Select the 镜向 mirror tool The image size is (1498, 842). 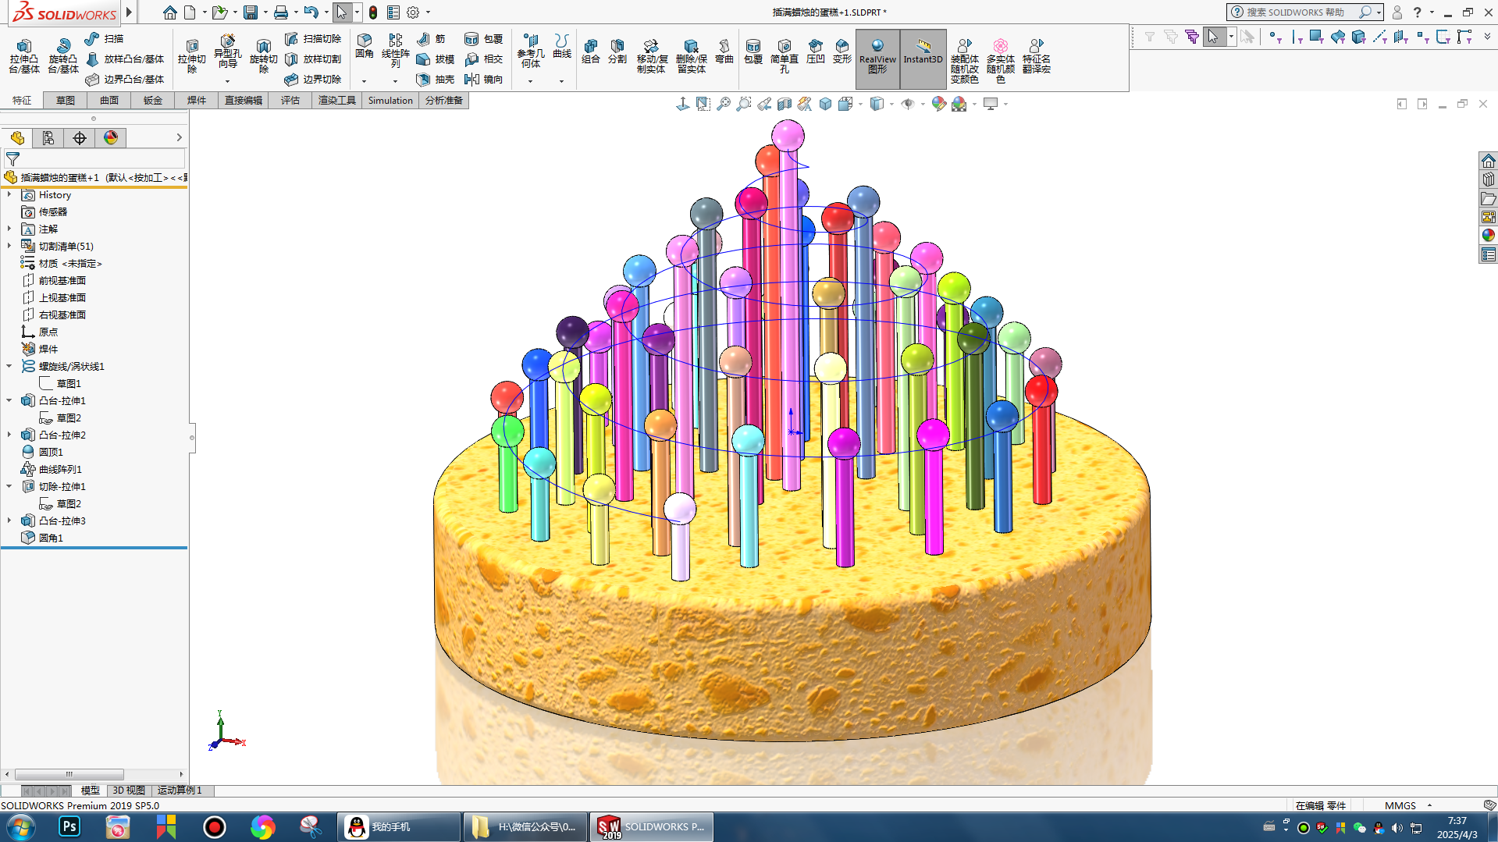tap(483, 80)
